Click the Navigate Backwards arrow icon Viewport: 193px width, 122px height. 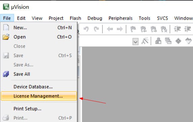click(x=110, y=29)
